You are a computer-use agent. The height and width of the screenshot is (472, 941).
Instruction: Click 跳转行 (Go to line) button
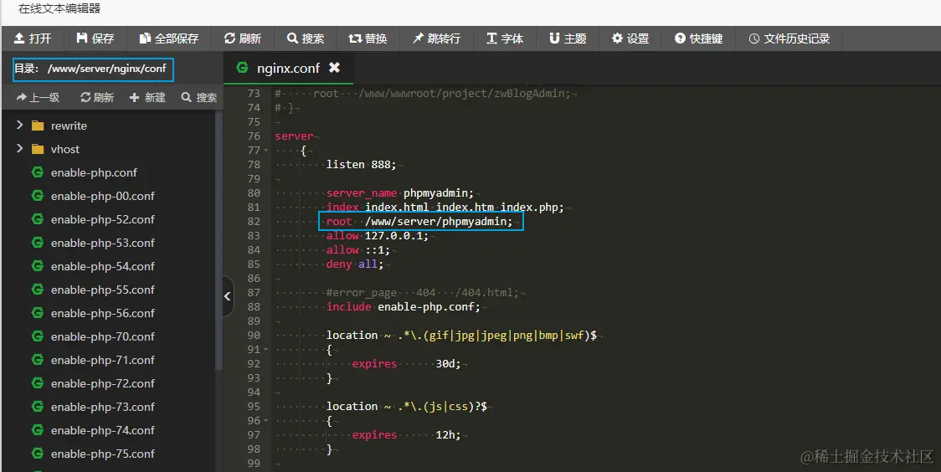[436, 38]
